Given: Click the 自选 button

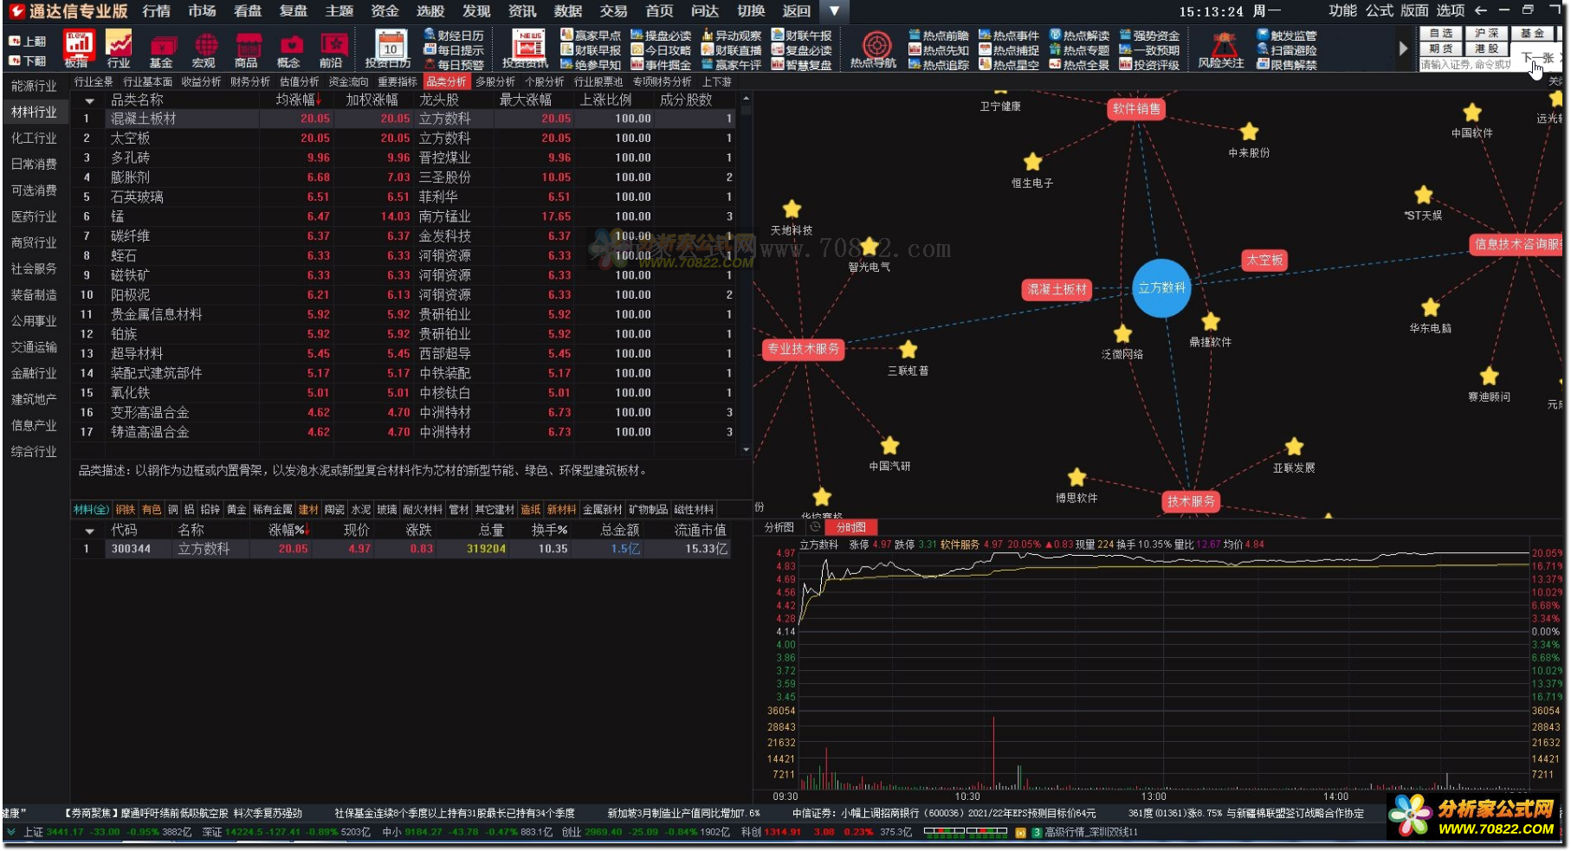Looking at the screenshot, I should 1441,34.
